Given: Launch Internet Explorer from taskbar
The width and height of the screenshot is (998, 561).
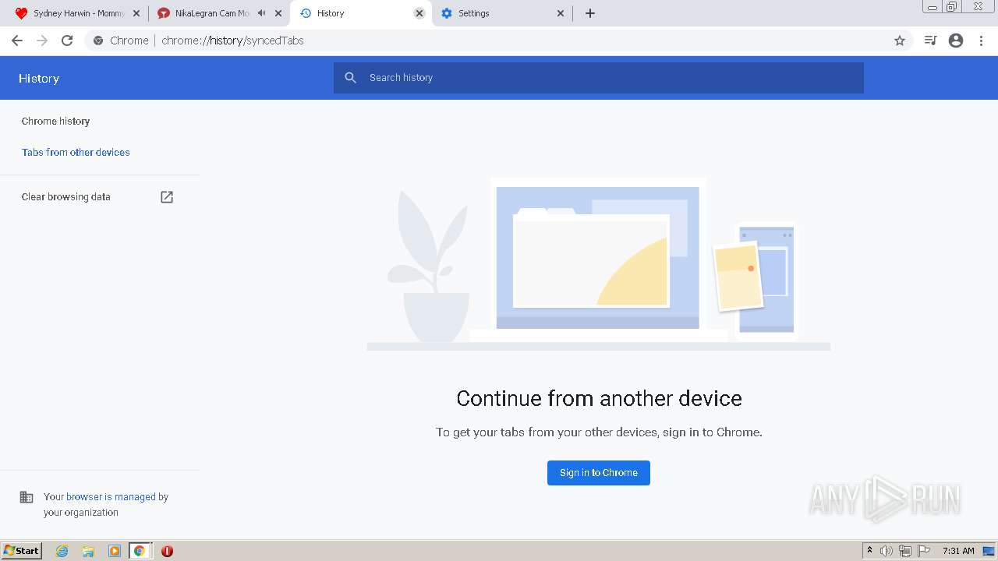Looking at the screenshot, I should coord(62,551).
